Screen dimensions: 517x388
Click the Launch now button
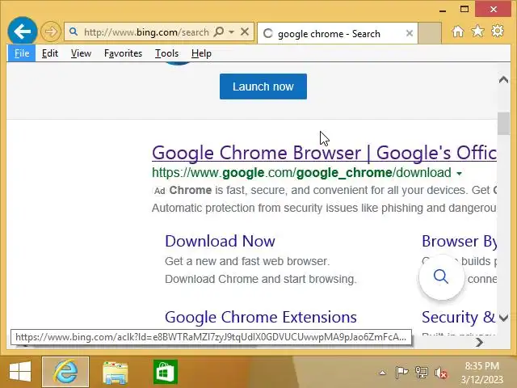263,86
